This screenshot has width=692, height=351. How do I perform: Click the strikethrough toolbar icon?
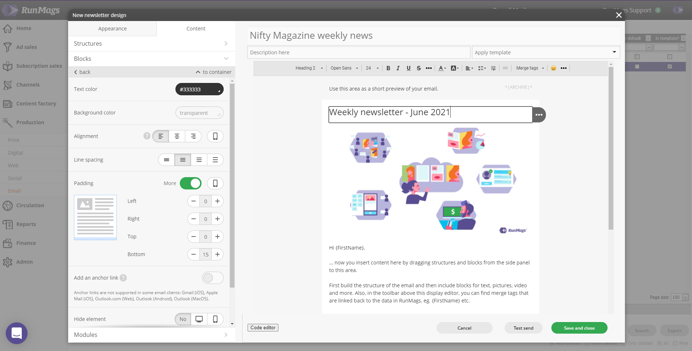coord(419,68)
